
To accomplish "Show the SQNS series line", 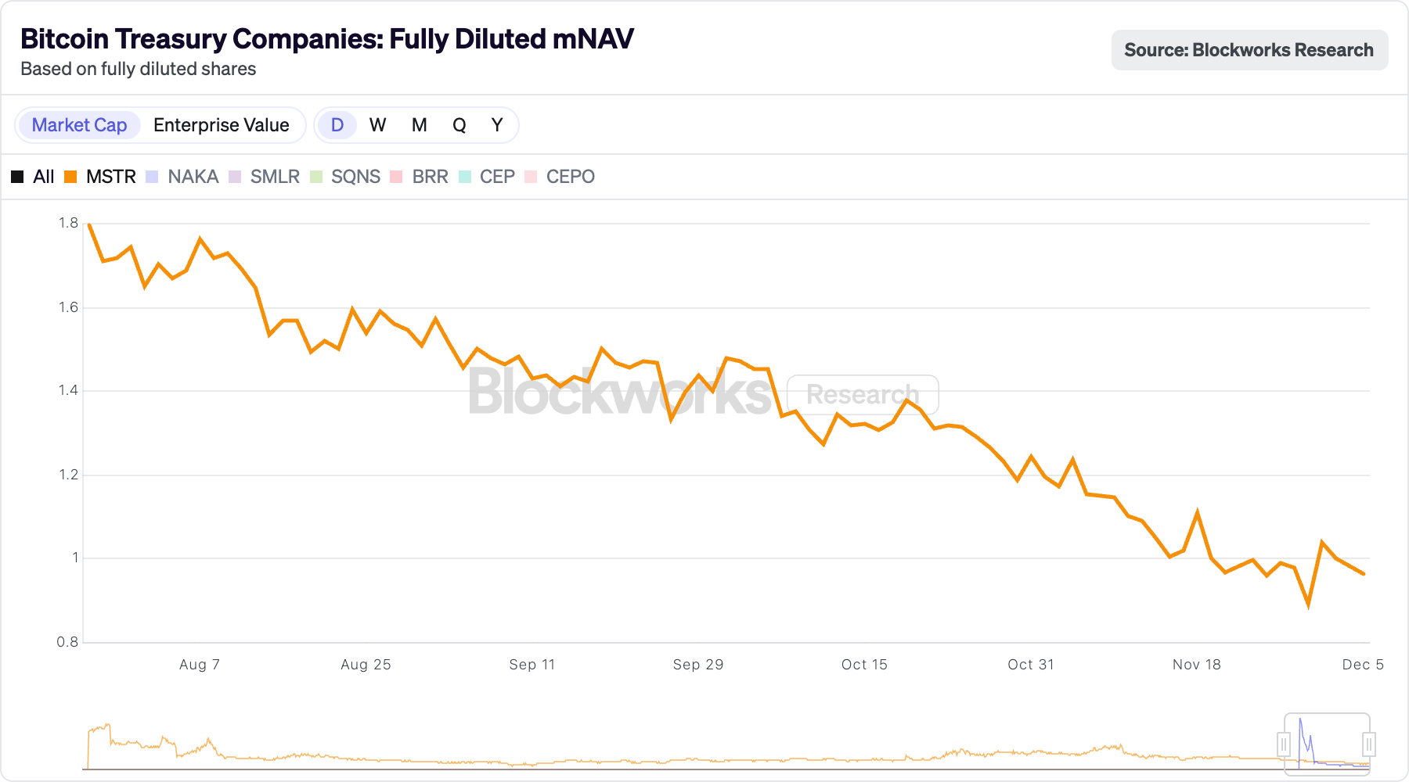I will click(345, 177).
